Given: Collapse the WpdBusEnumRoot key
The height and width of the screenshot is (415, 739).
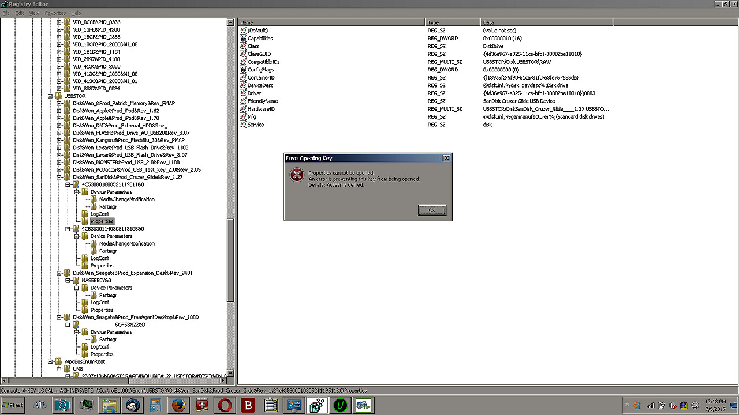Looking at the screenshot, I should [50, 361].
